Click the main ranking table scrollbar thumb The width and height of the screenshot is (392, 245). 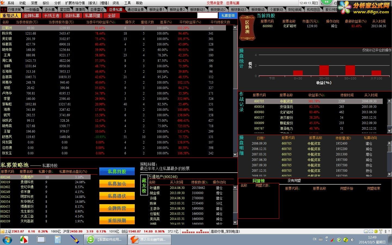[x=235, y=59]
